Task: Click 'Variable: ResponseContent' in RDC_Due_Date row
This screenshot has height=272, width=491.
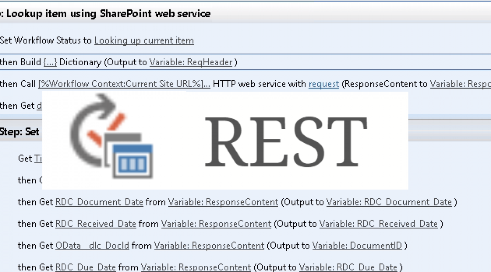Action: coord(196,267)
